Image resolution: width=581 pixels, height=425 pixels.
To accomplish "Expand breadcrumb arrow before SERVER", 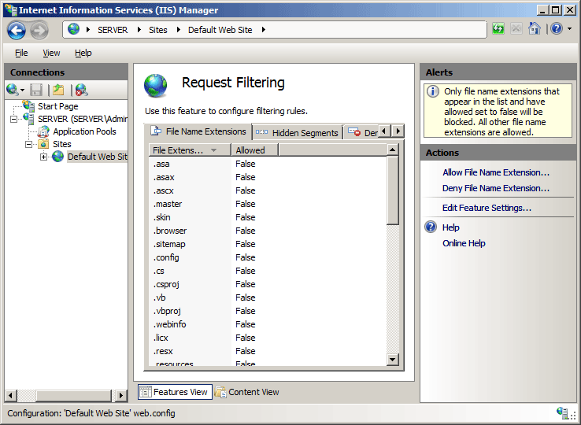I will tap(88, 30).
